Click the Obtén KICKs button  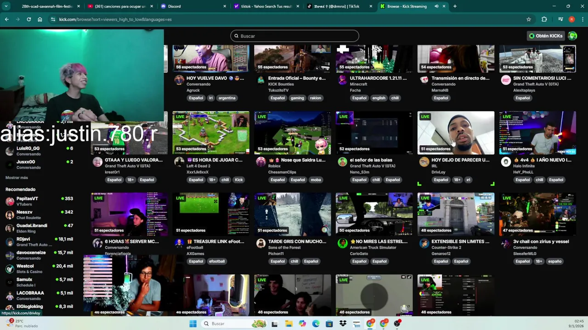click(x=545, y=36)
